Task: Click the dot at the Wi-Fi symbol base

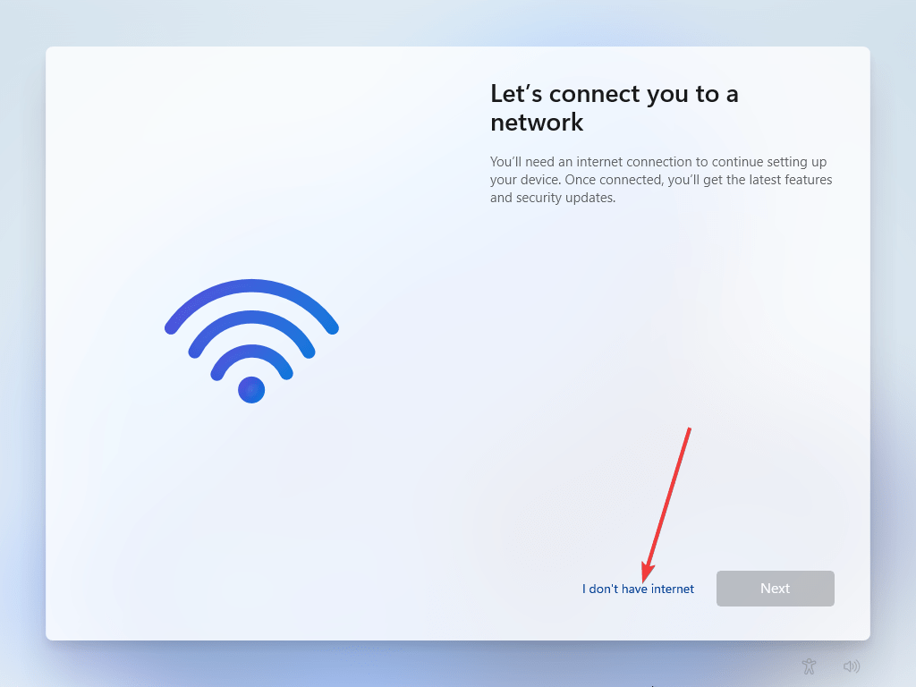Action: coord(251,390)
